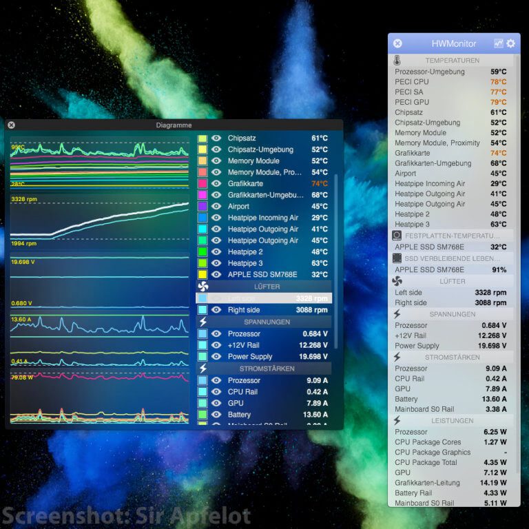Select PECI CPU row in HWMonitor
The width and height of the screenshot is (529, 529).
[450, 82]
